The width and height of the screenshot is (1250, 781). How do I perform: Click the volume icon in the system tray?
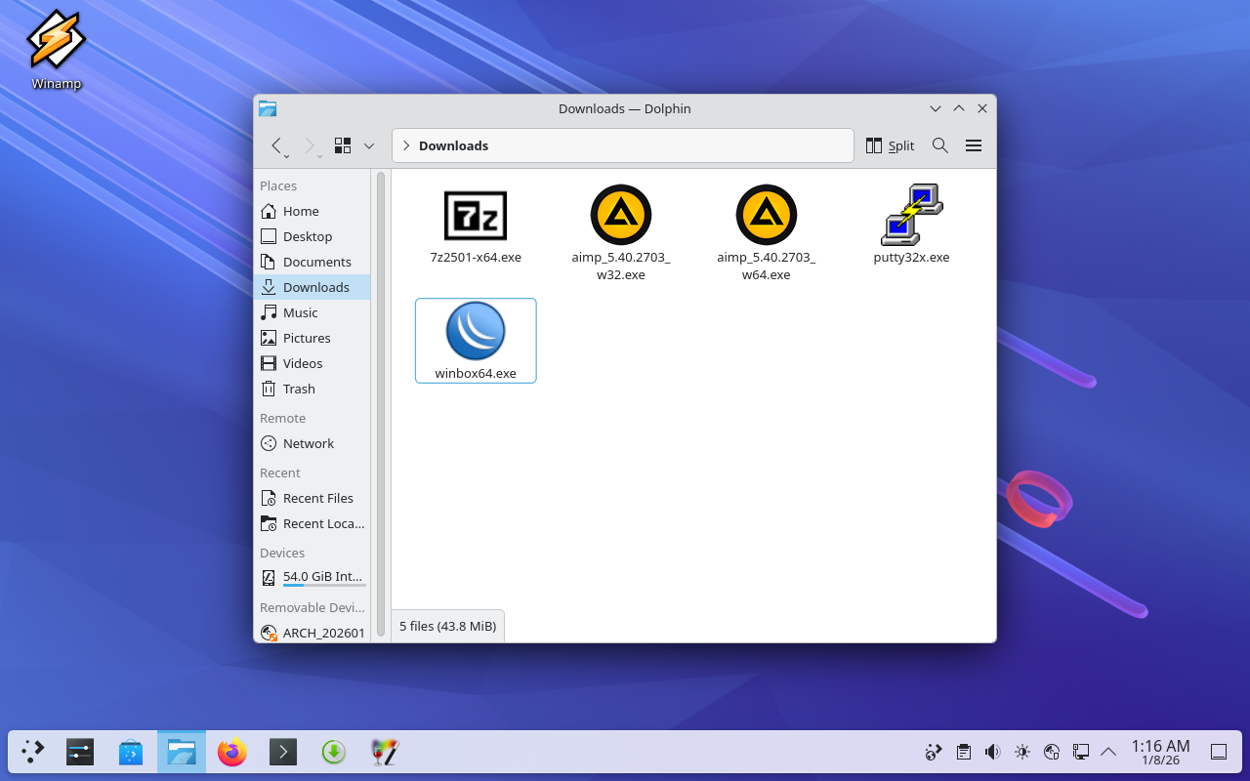[992, 752]
